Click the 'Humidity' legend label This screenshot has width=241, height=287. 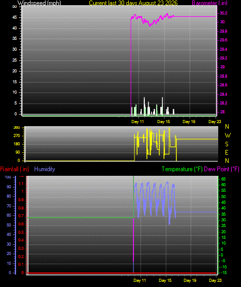[44, 169]
